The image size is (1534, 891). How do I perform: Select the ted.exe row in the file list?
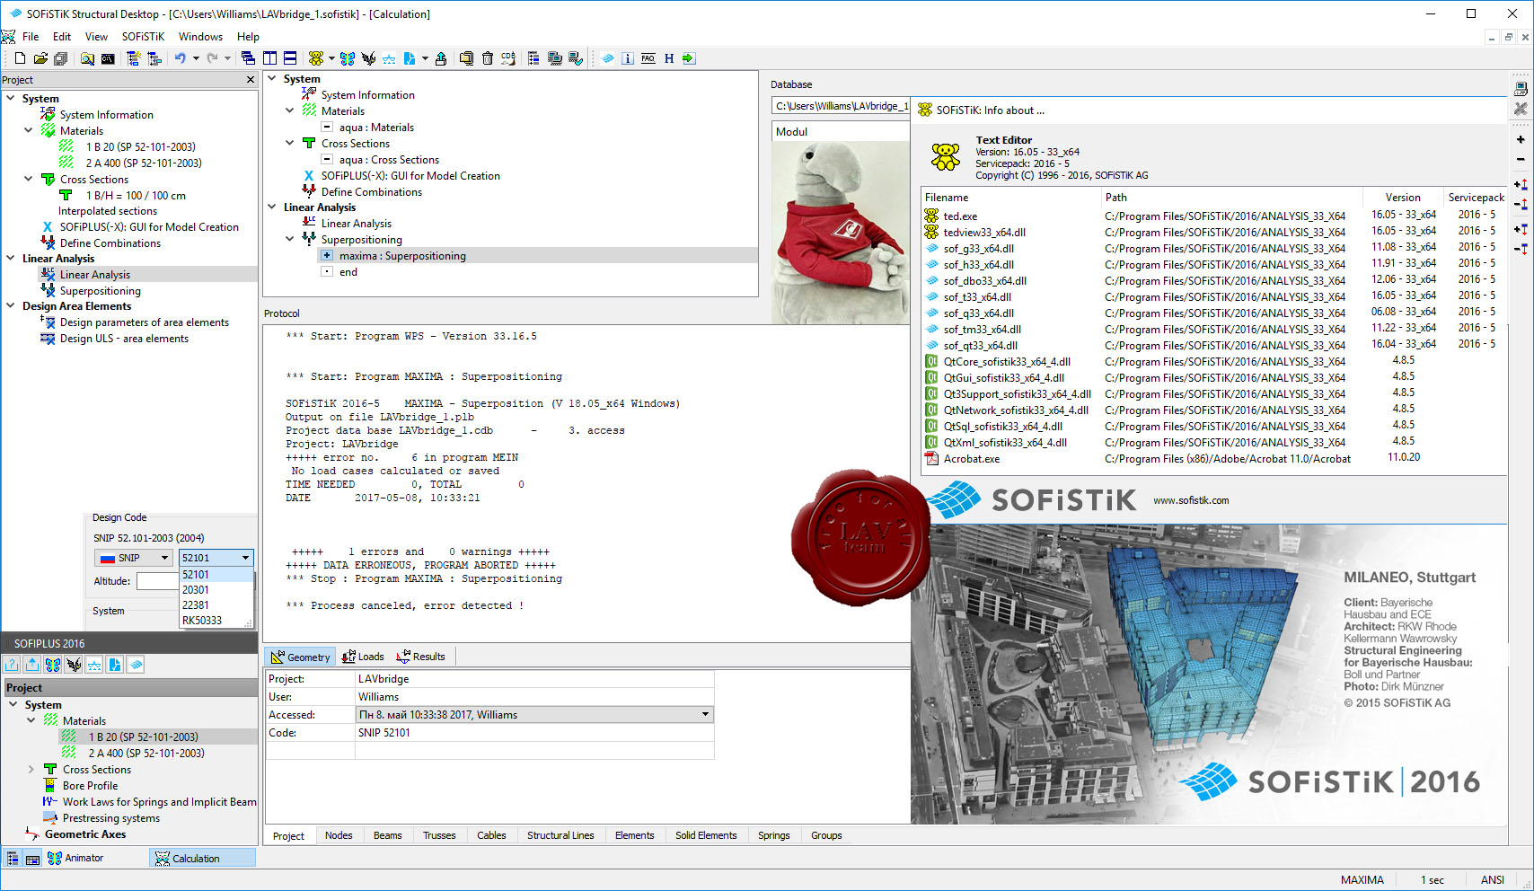(x=1212, y=216)
